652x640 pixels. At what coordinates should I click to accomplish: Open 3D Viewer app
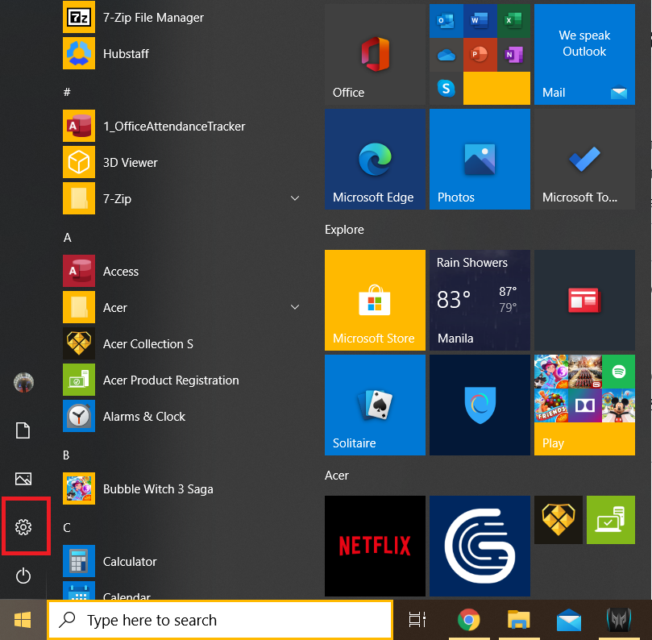[181, 162]
